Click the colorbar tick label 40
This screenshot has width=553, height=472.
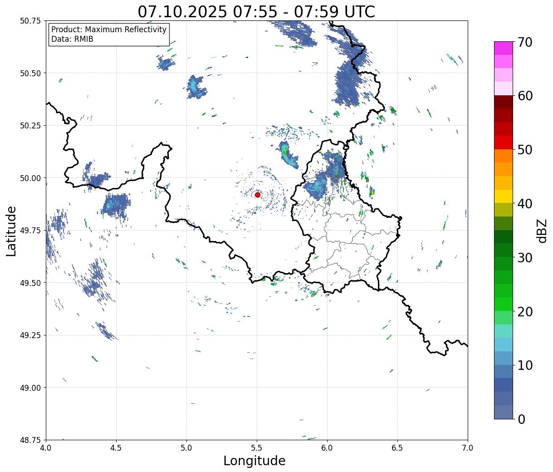click(x=525, y=204)
